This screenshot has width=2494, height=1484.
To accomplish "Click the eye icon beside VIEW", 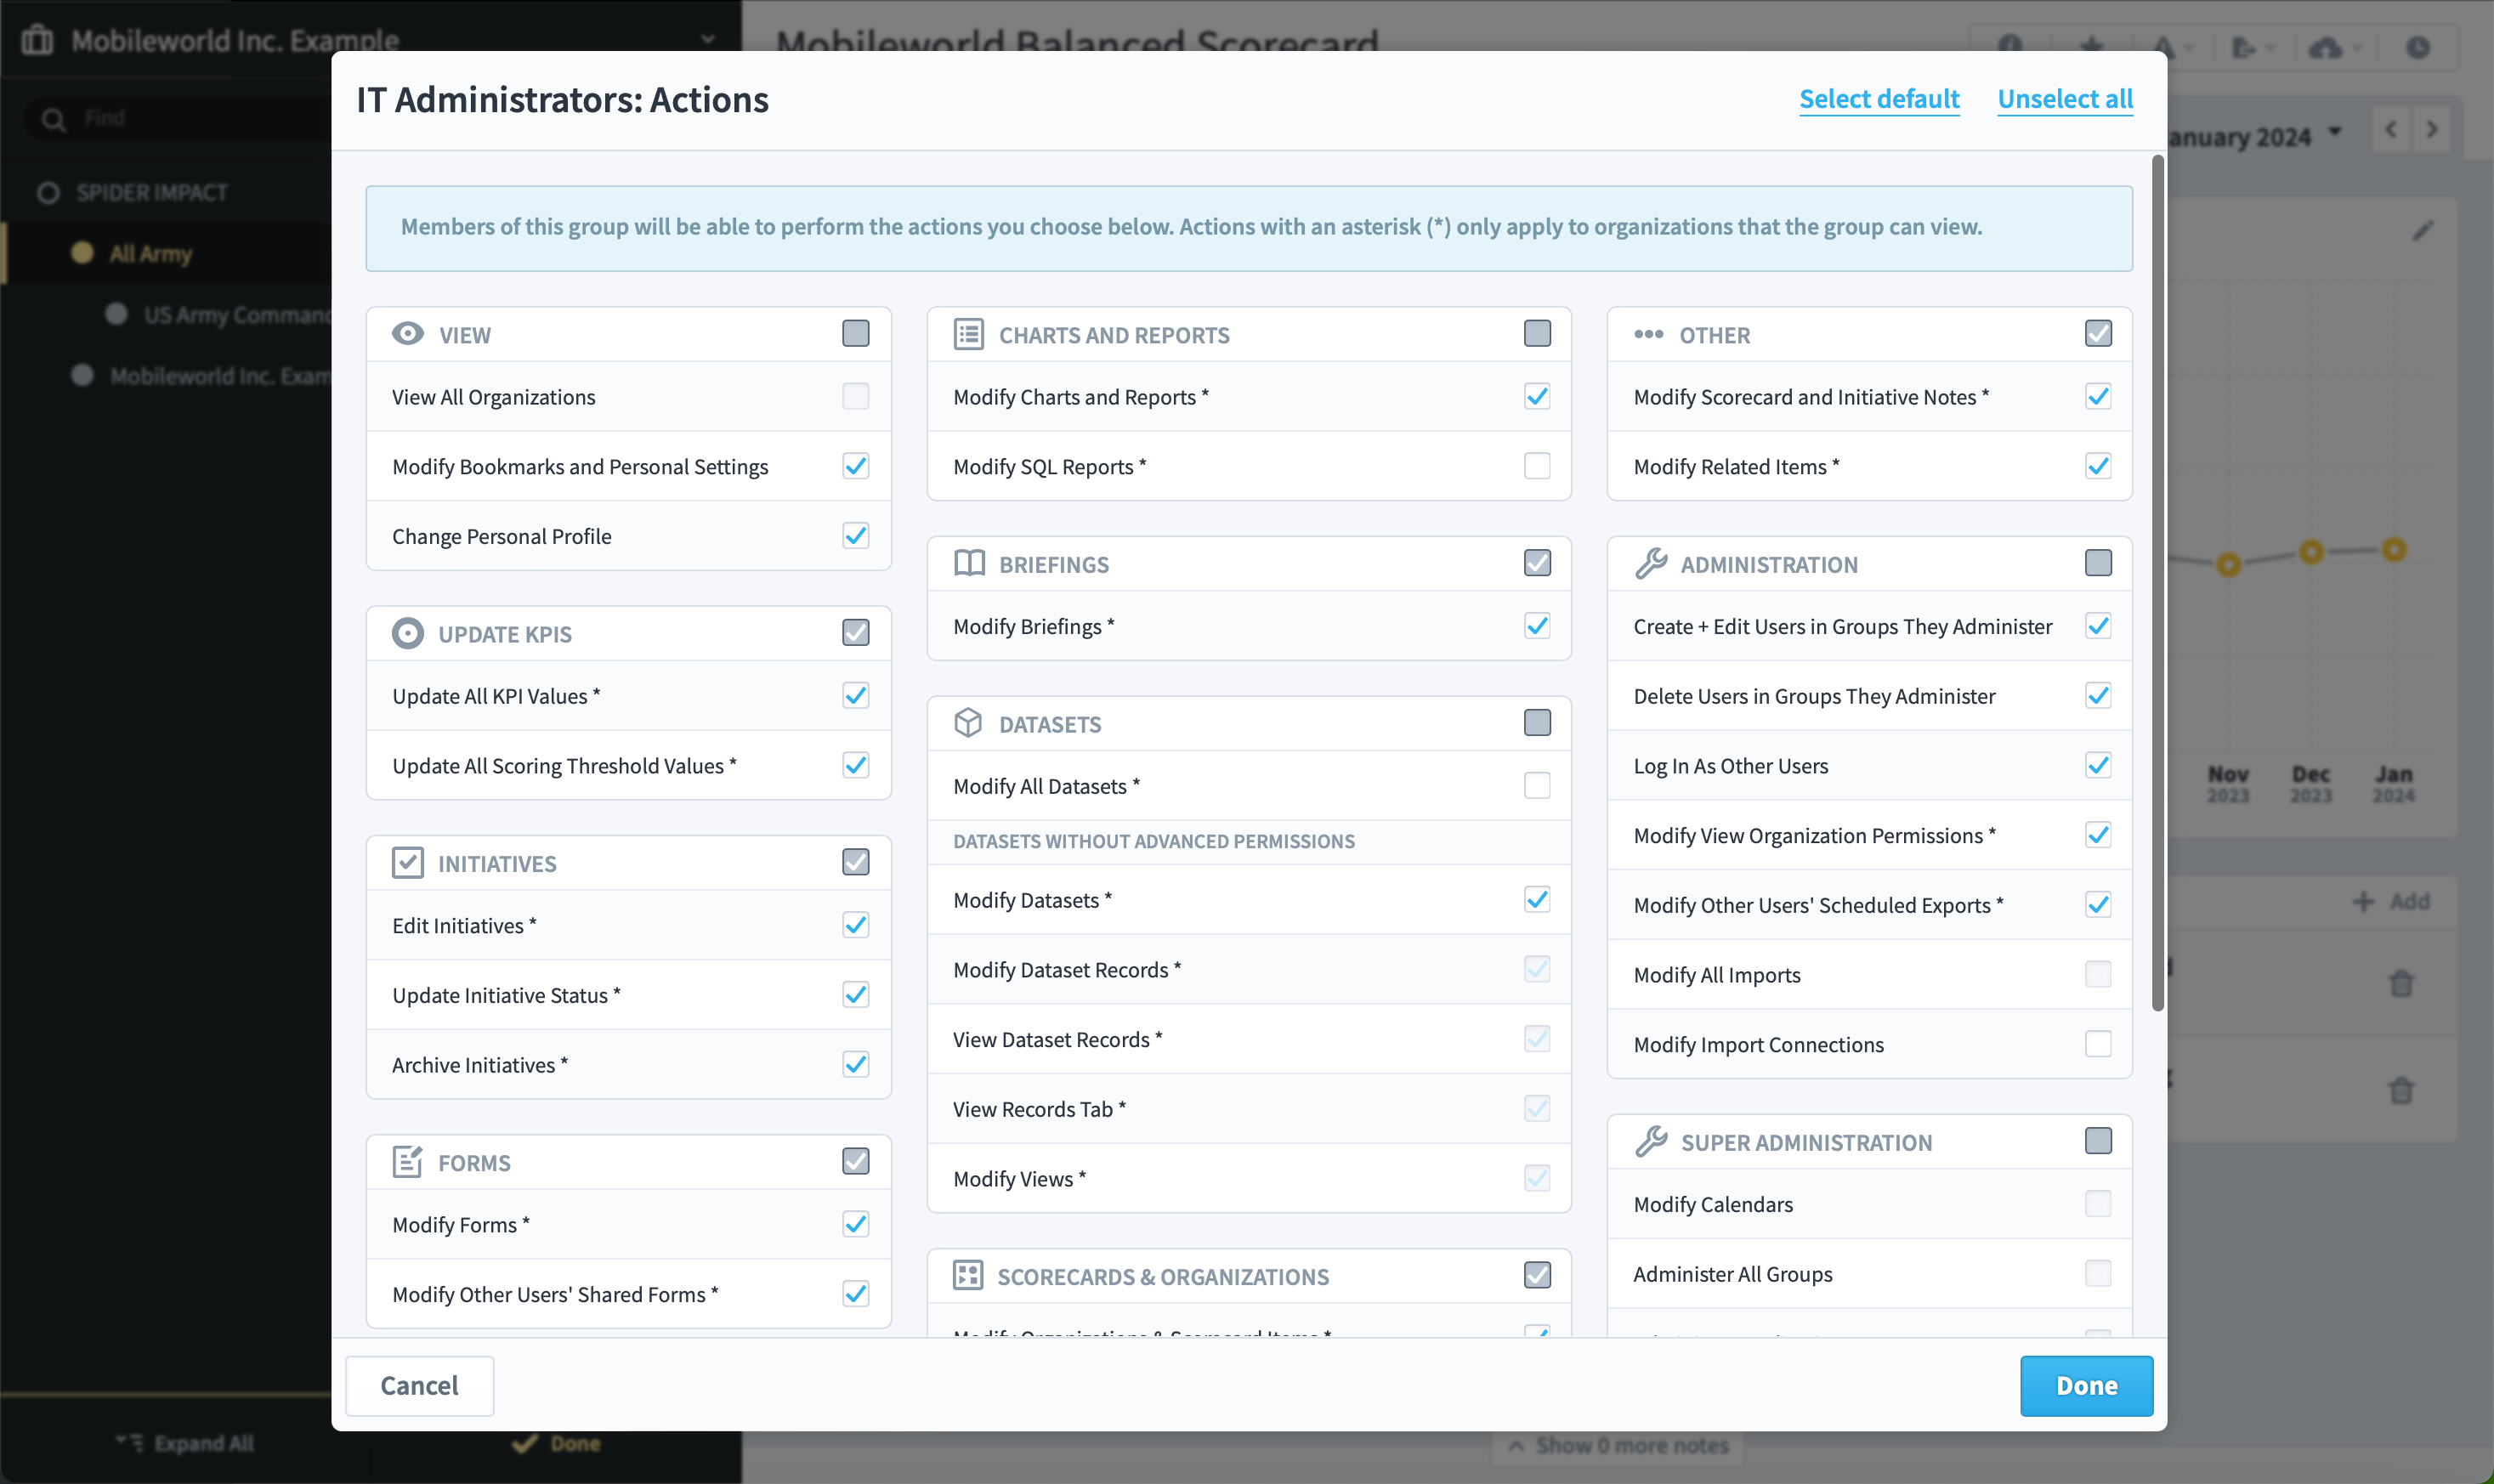I will [407, 334].
